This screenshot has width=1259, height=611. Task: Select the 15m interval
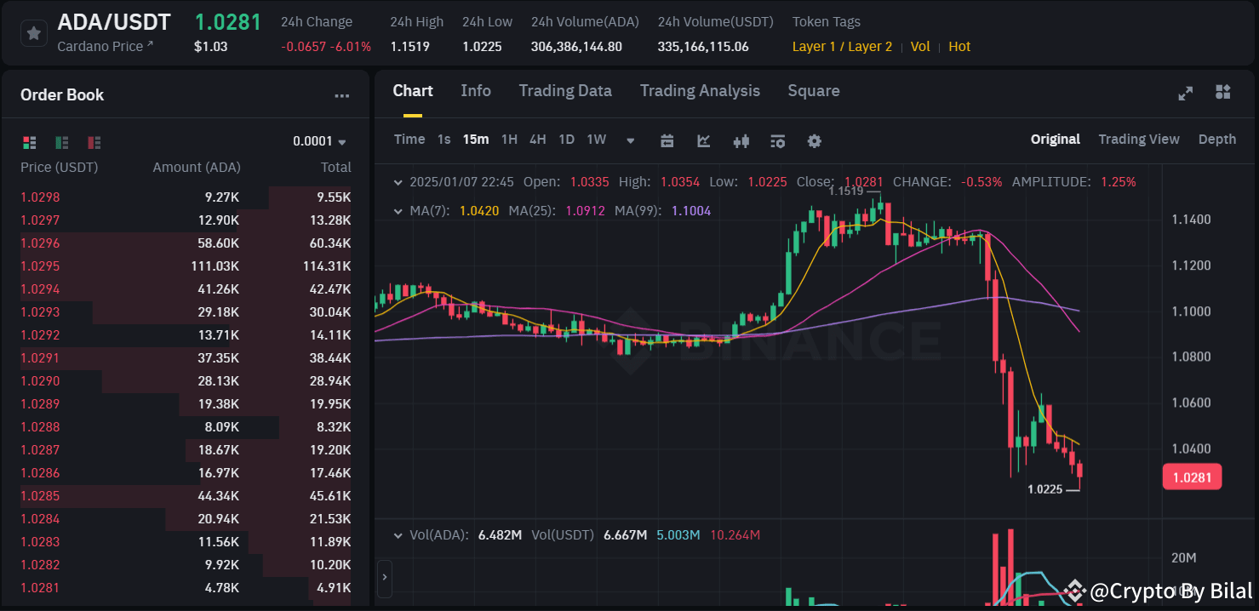point(476,140)
